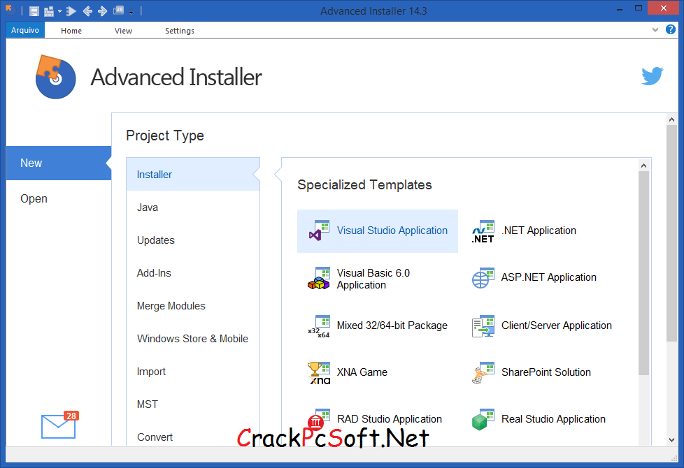Image resolution: width=684 pixels, height=468 pixels.
Task: Close the Advanced Installer window
Action: click(664, 8)
